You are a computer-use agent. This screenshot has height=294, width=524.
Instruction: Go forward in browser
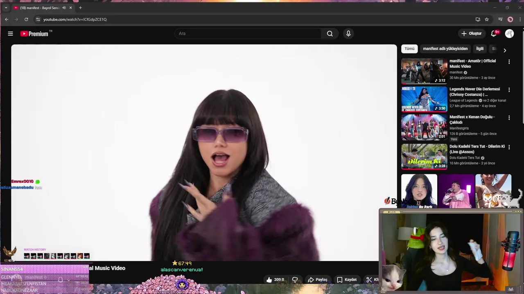click(16, 19)
